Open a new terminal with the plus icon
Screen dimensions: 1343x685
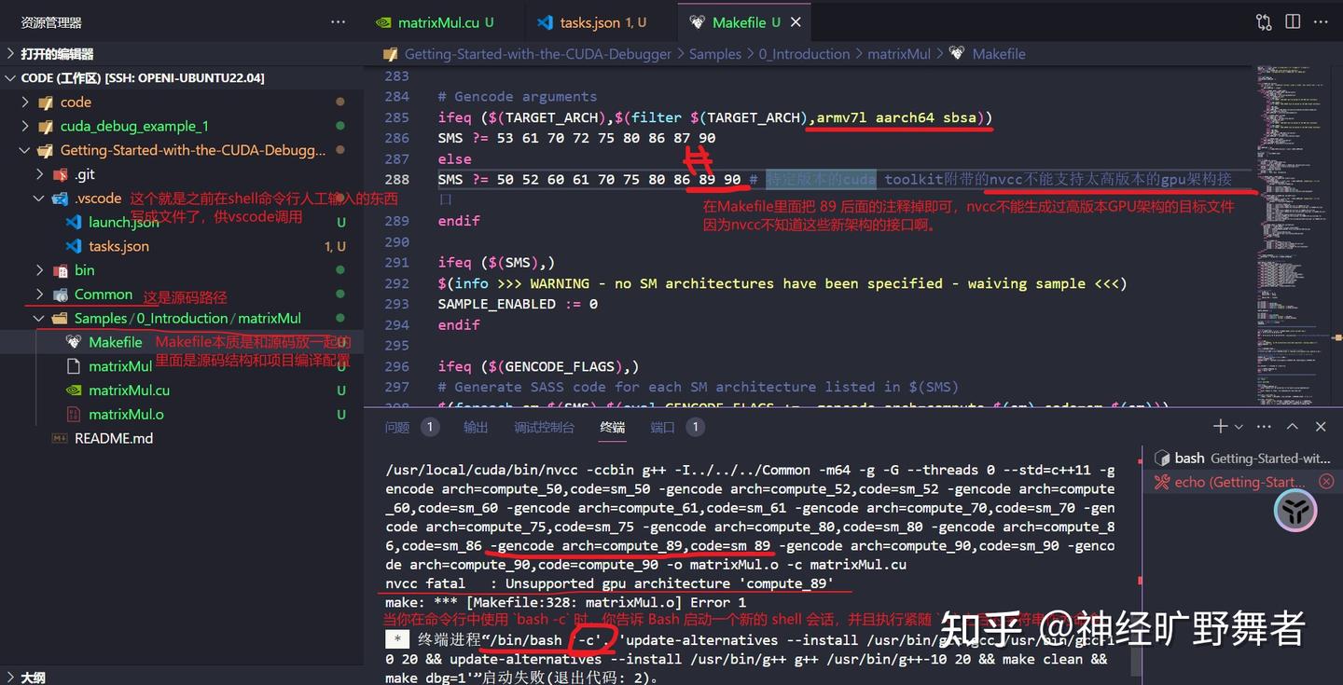[x=1220, y=426]
